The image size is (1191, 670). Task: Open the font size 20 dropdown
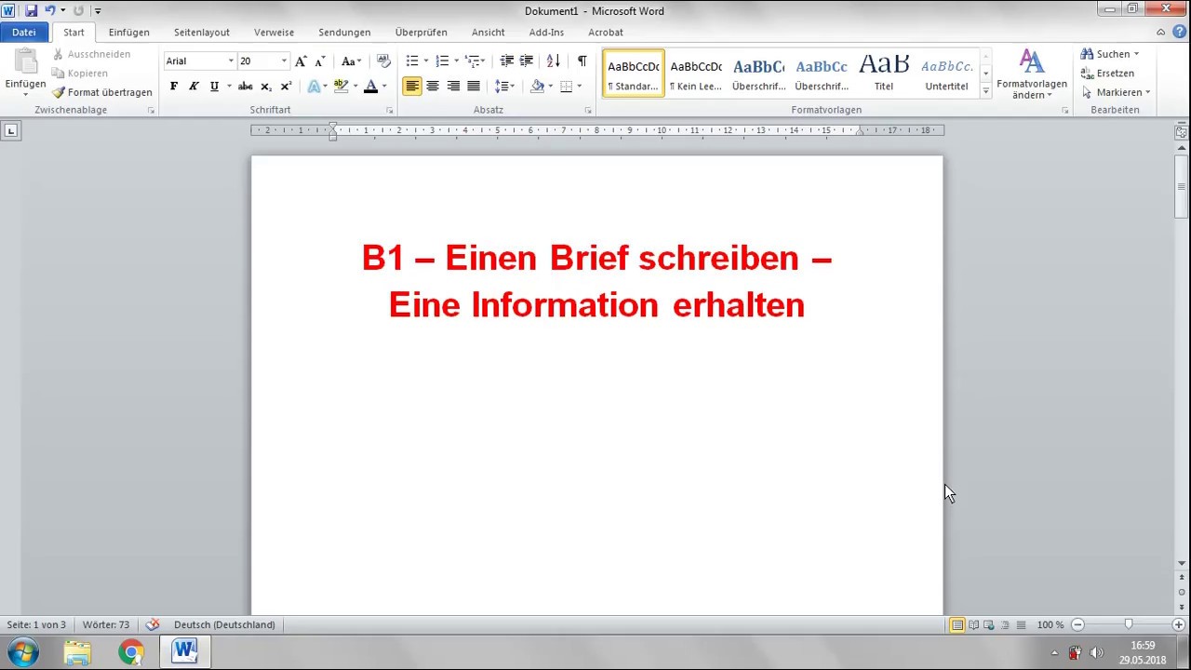(284, 60)
